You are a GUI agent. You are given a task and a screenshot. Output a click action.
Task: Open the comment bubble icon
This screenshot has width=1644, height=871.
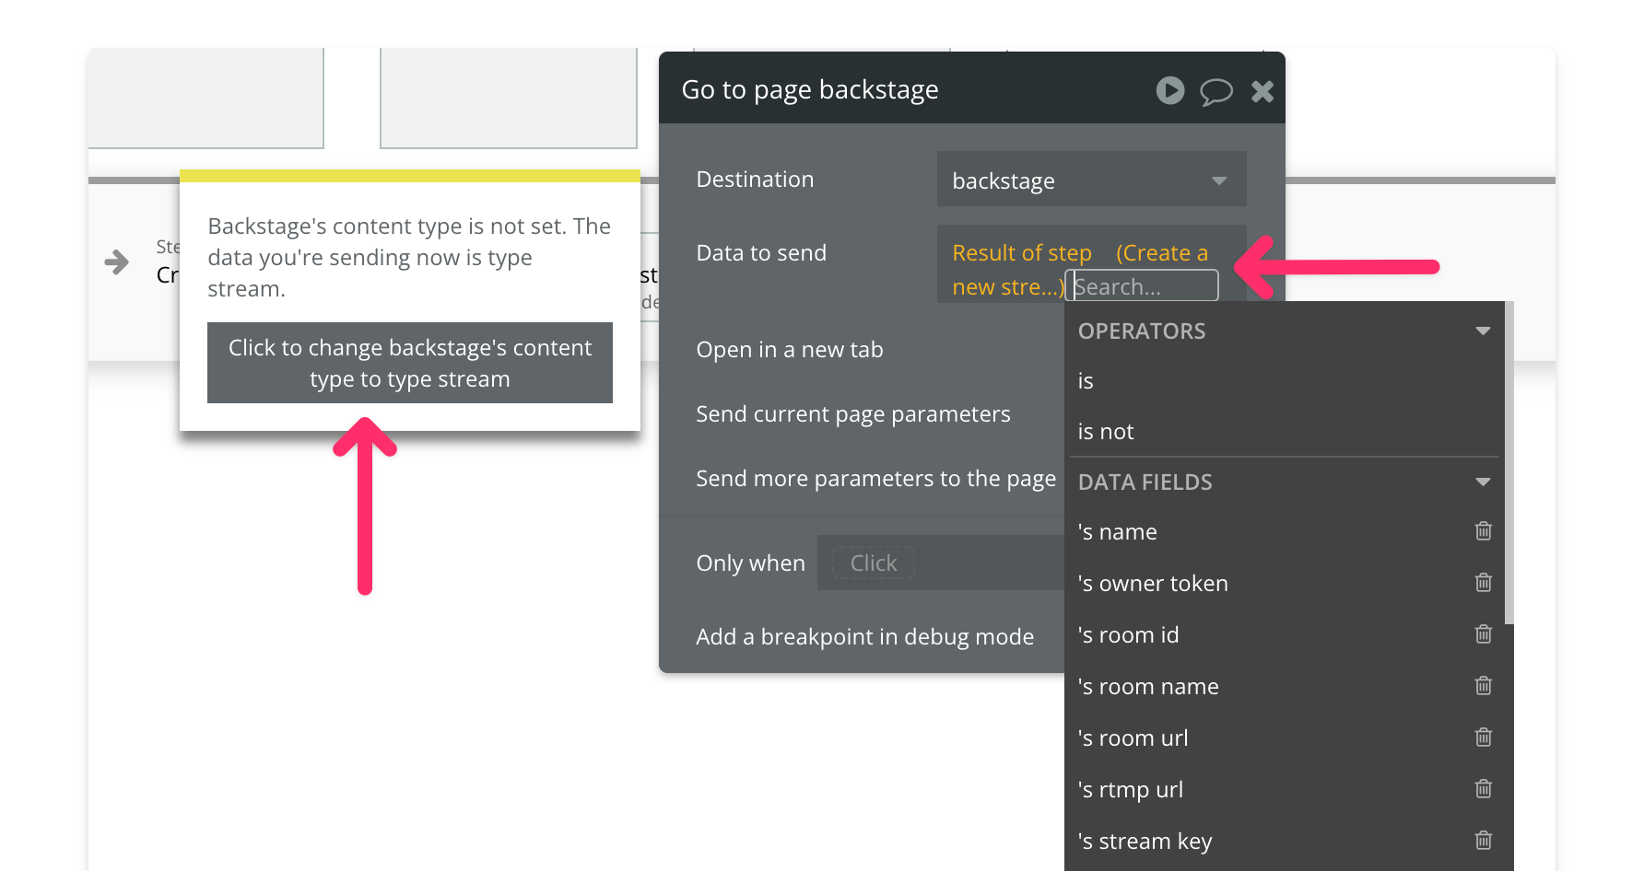[1215, 91]
